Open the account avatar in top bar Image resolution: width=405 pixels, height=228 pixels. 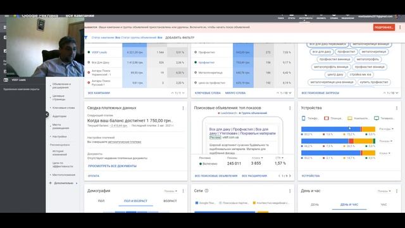pos(397,16)
